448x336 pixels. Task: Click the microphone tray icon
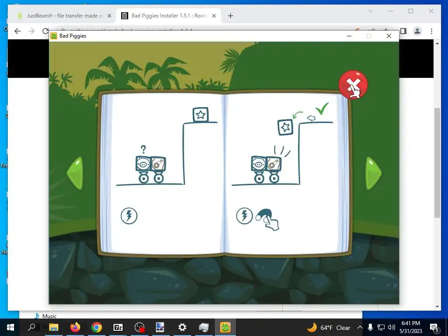click(370, 327)
